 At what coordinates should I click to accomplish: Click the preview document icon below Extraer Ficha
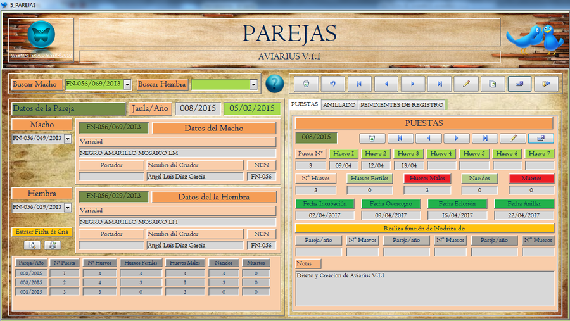tap(32, 245)
